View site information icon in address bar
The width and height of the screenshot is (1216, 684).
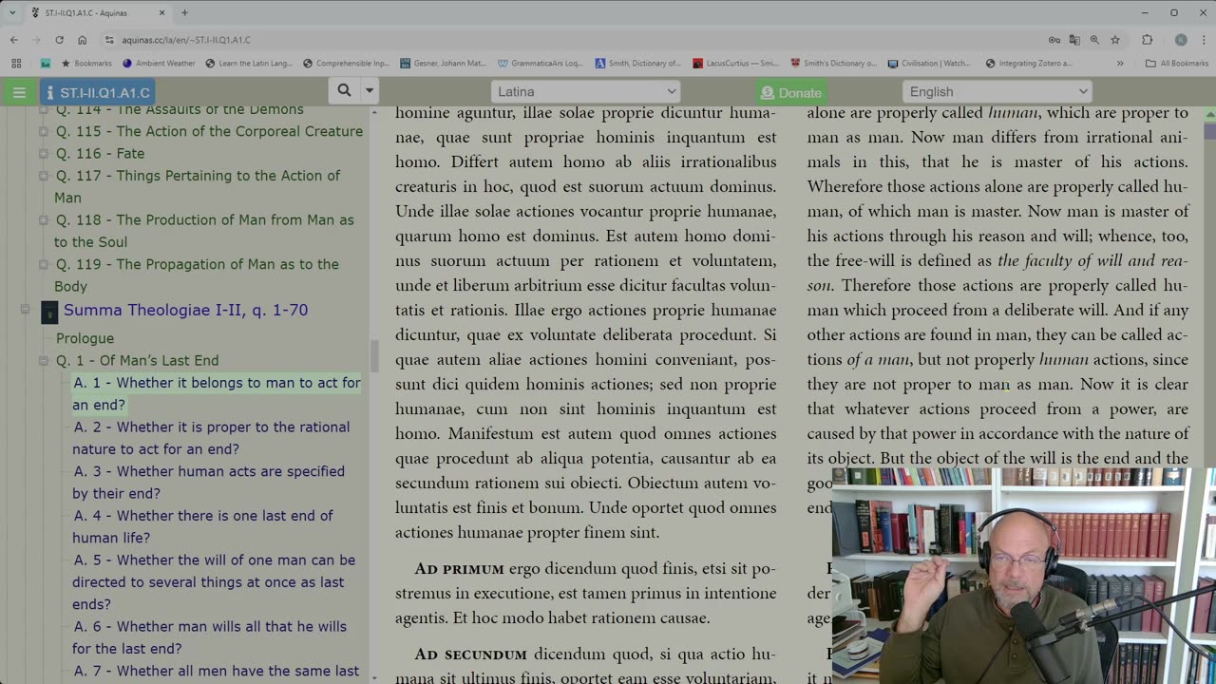(109, 40)
